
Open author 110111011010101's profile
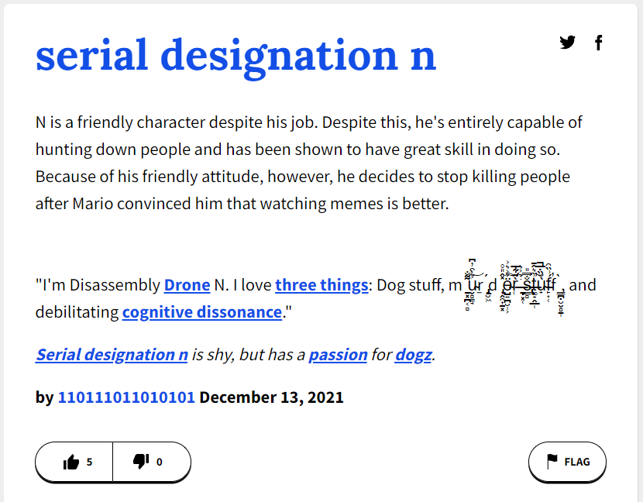126,397
